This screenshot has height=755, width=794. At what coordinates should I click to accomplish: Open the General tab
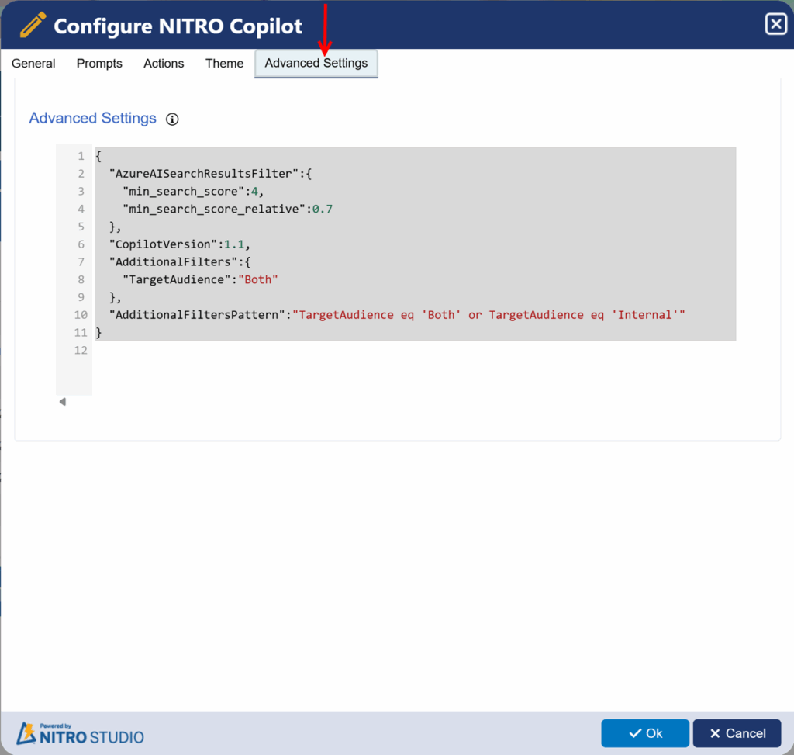33,64
